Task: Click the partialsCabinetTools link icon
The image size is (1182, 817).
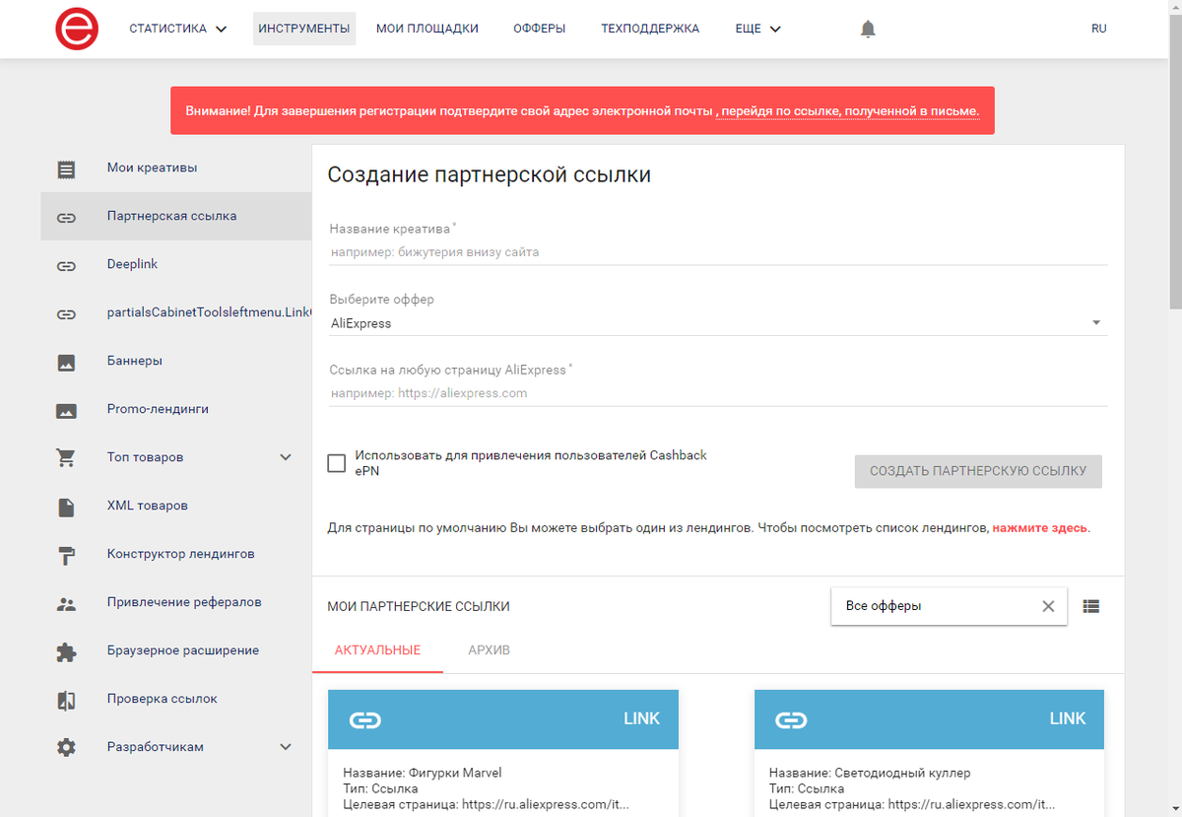Action: (66, 313)
